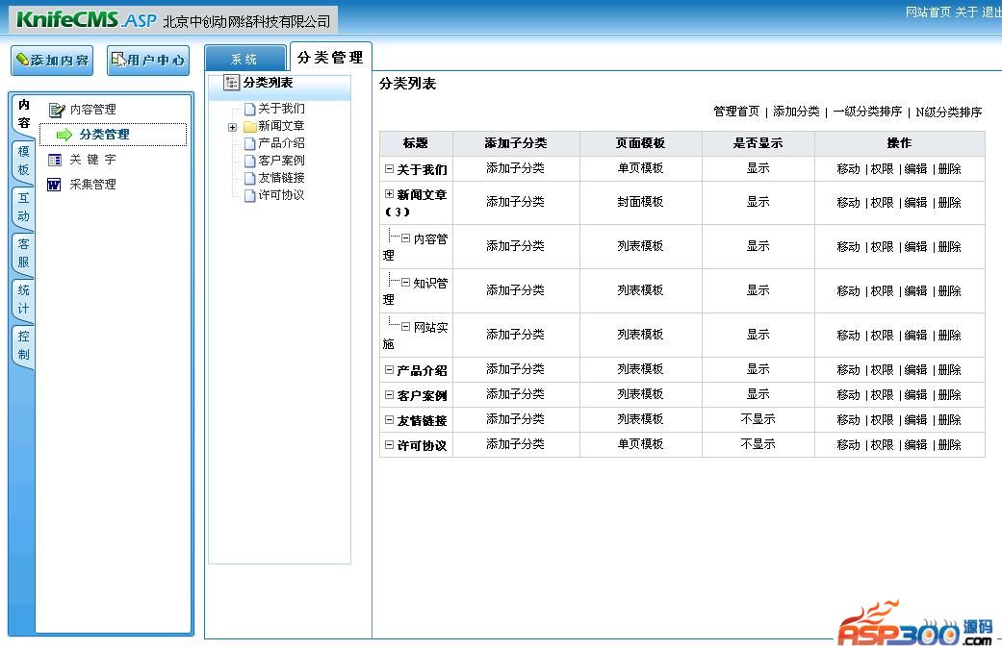This screenshot has width=1002, height=650.
Task: Open the 模板 vertical sidebar tab
Action: pos(23,161)
